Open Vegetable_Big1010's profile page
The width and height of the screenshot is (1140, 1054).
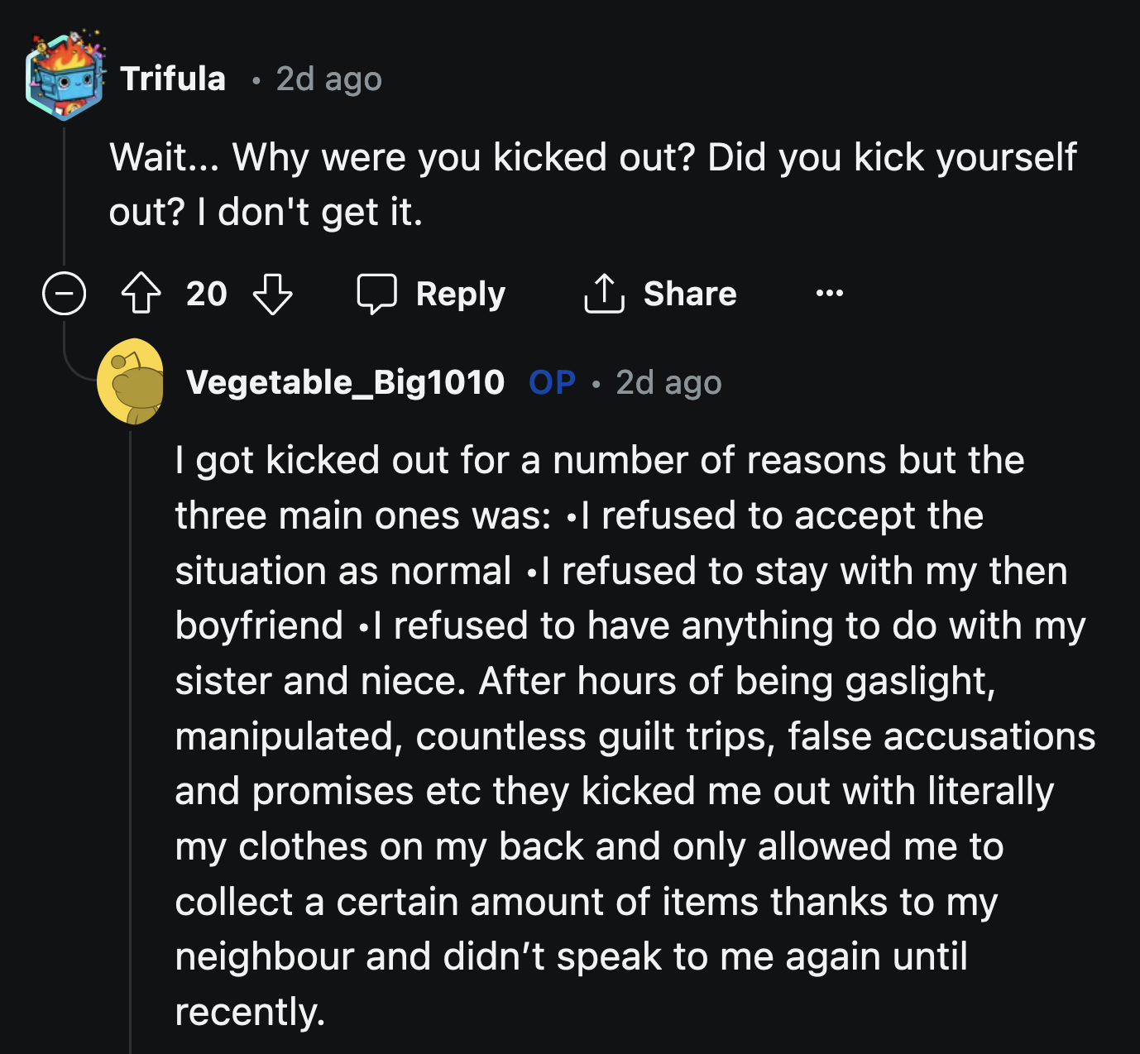coord(345,381)
